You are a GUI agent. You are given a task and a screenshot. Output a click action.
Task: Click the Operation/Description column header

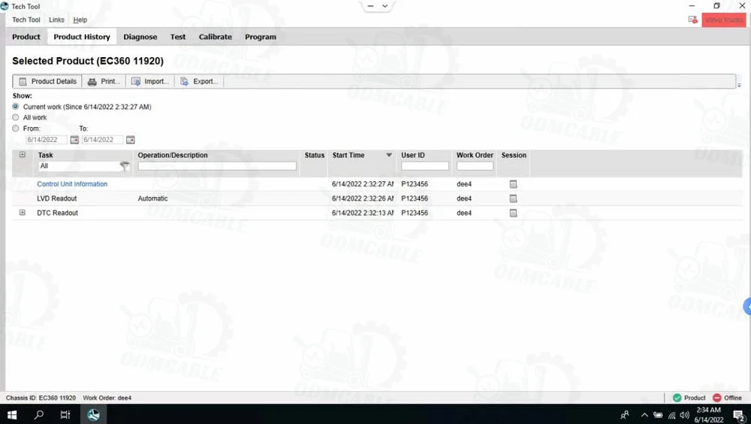tap(173, 155)
